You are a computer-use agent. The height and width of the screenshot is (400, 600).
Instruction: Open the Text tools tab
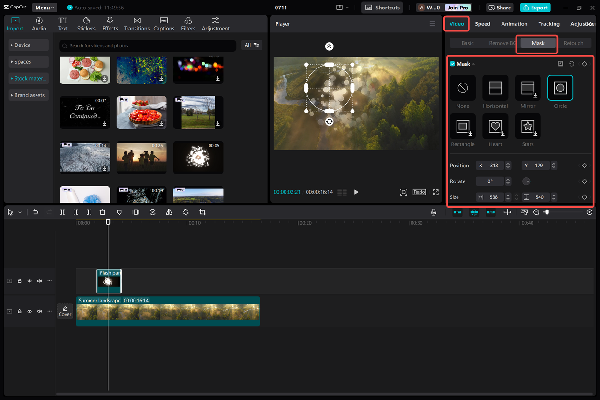[63, 24]
